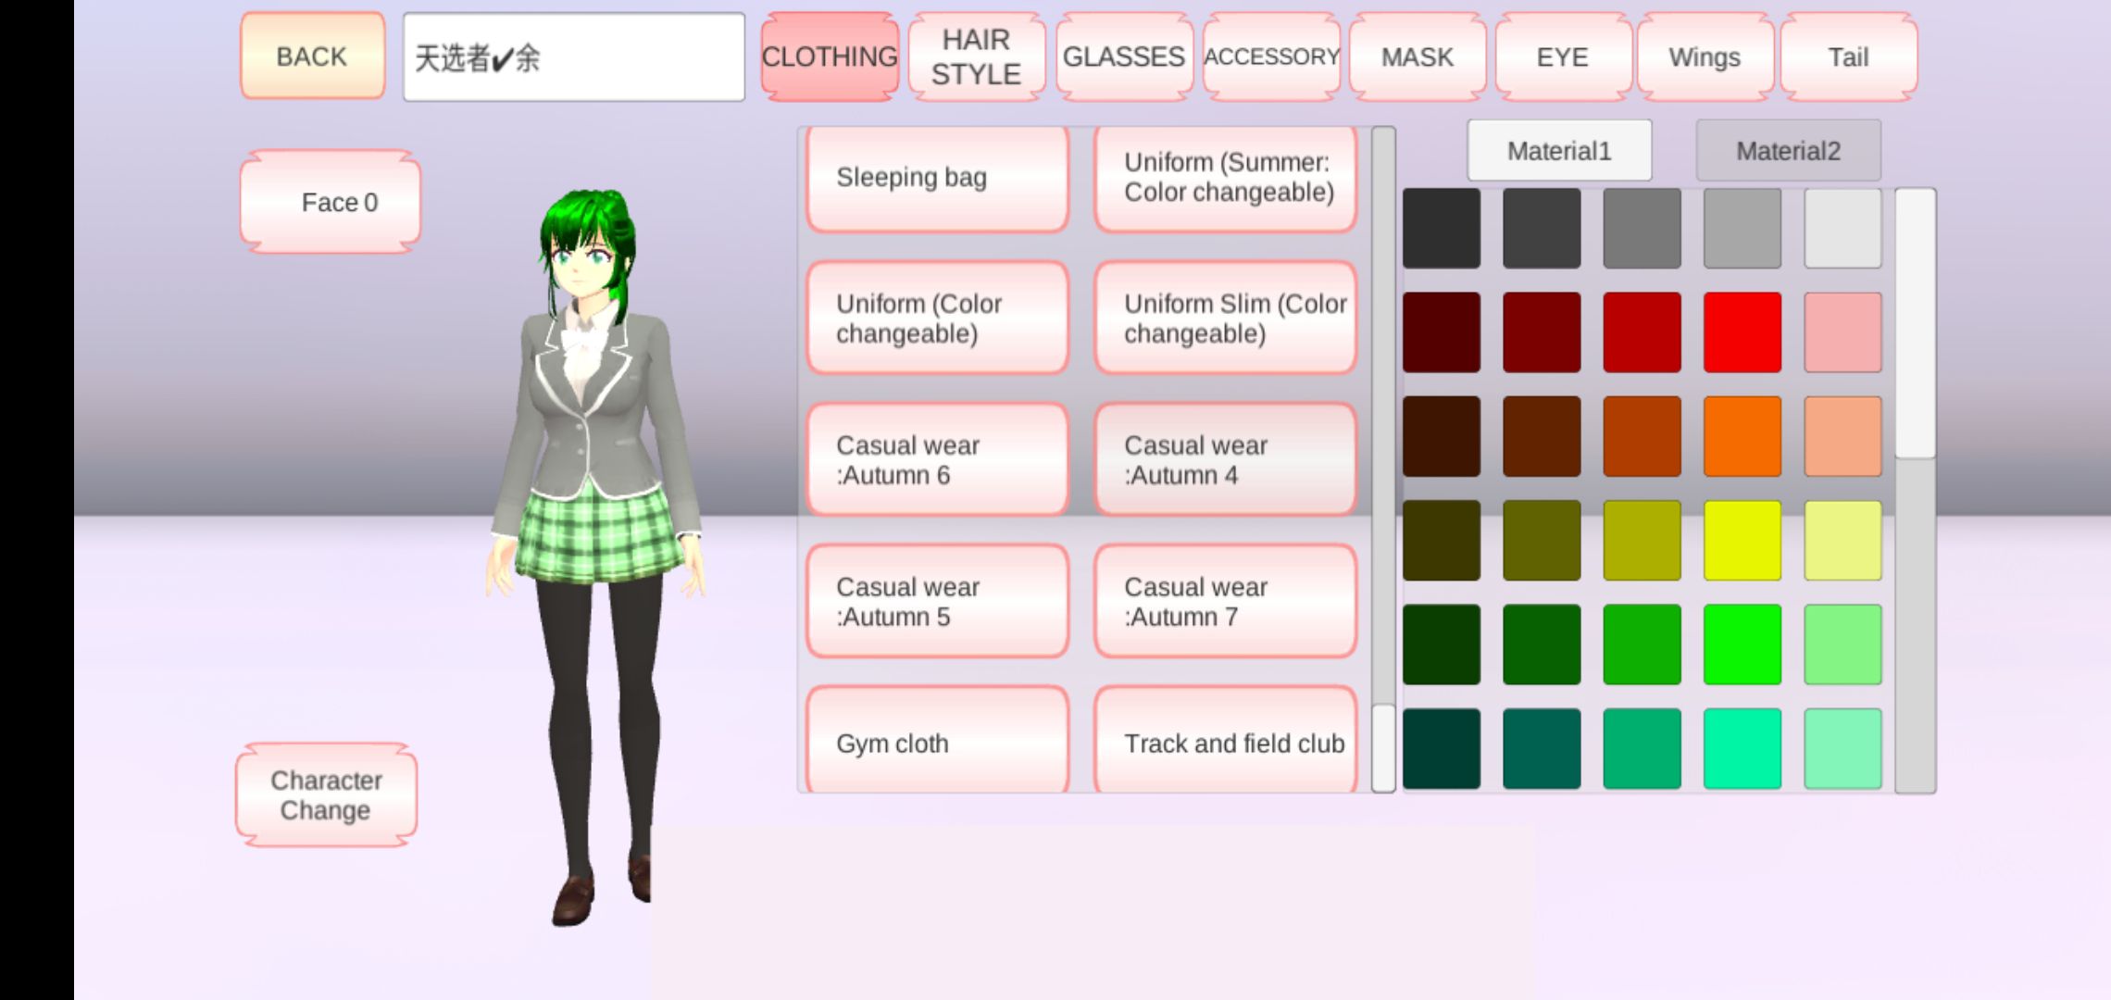The height and width of the screenshot is (1000, 2111).
Task: Select the Wings category tab
Action: pos(1705,56)
